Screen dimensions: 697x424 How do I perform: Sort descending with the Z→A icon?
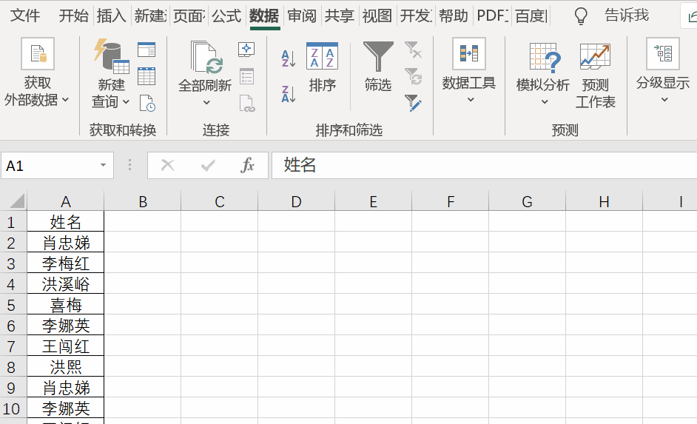288,94
